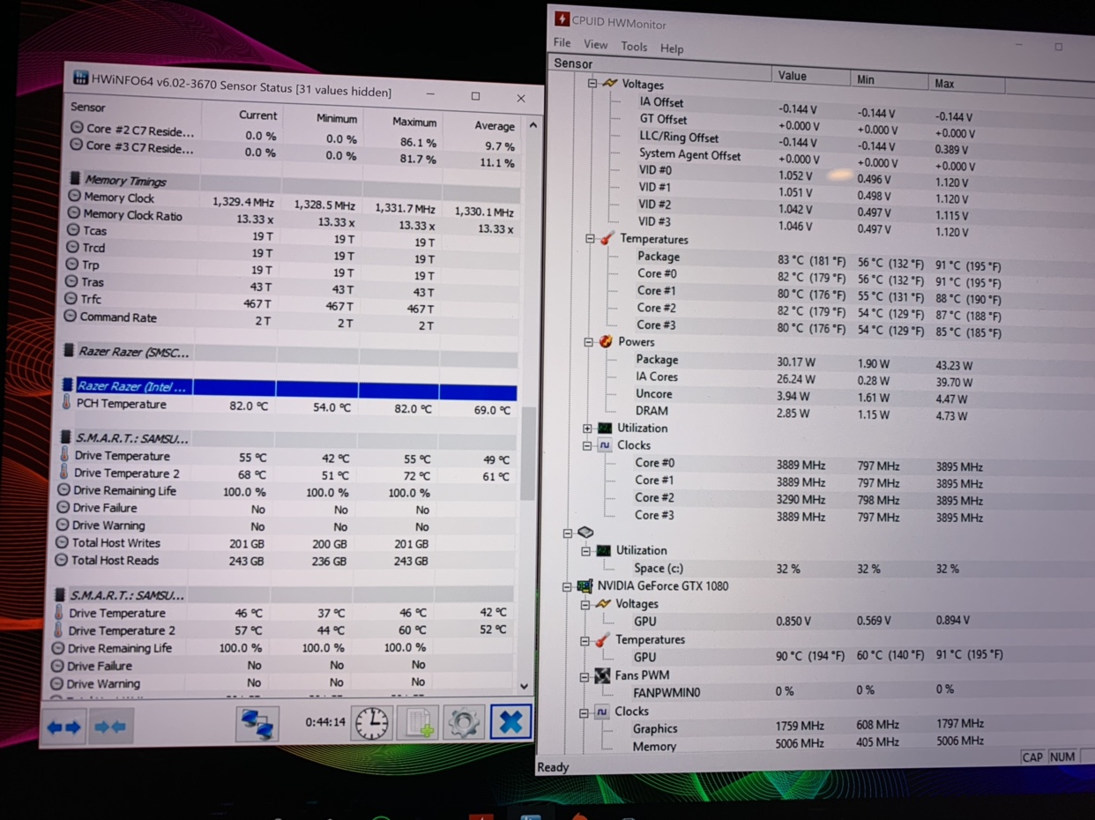Click flame icon of Powers group in HWMonitor
This screenshot has height=820, width=1095.
coord(606,341)
